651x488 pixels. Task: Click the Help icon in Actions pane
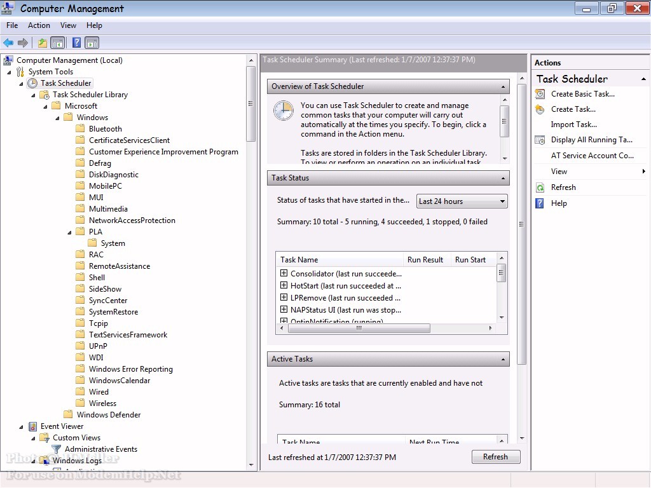tap(540, 203)
